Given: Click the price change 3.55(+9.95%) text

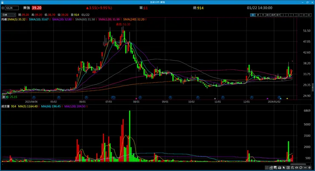Looking at the screenshot, I should (x=99, y=8).
